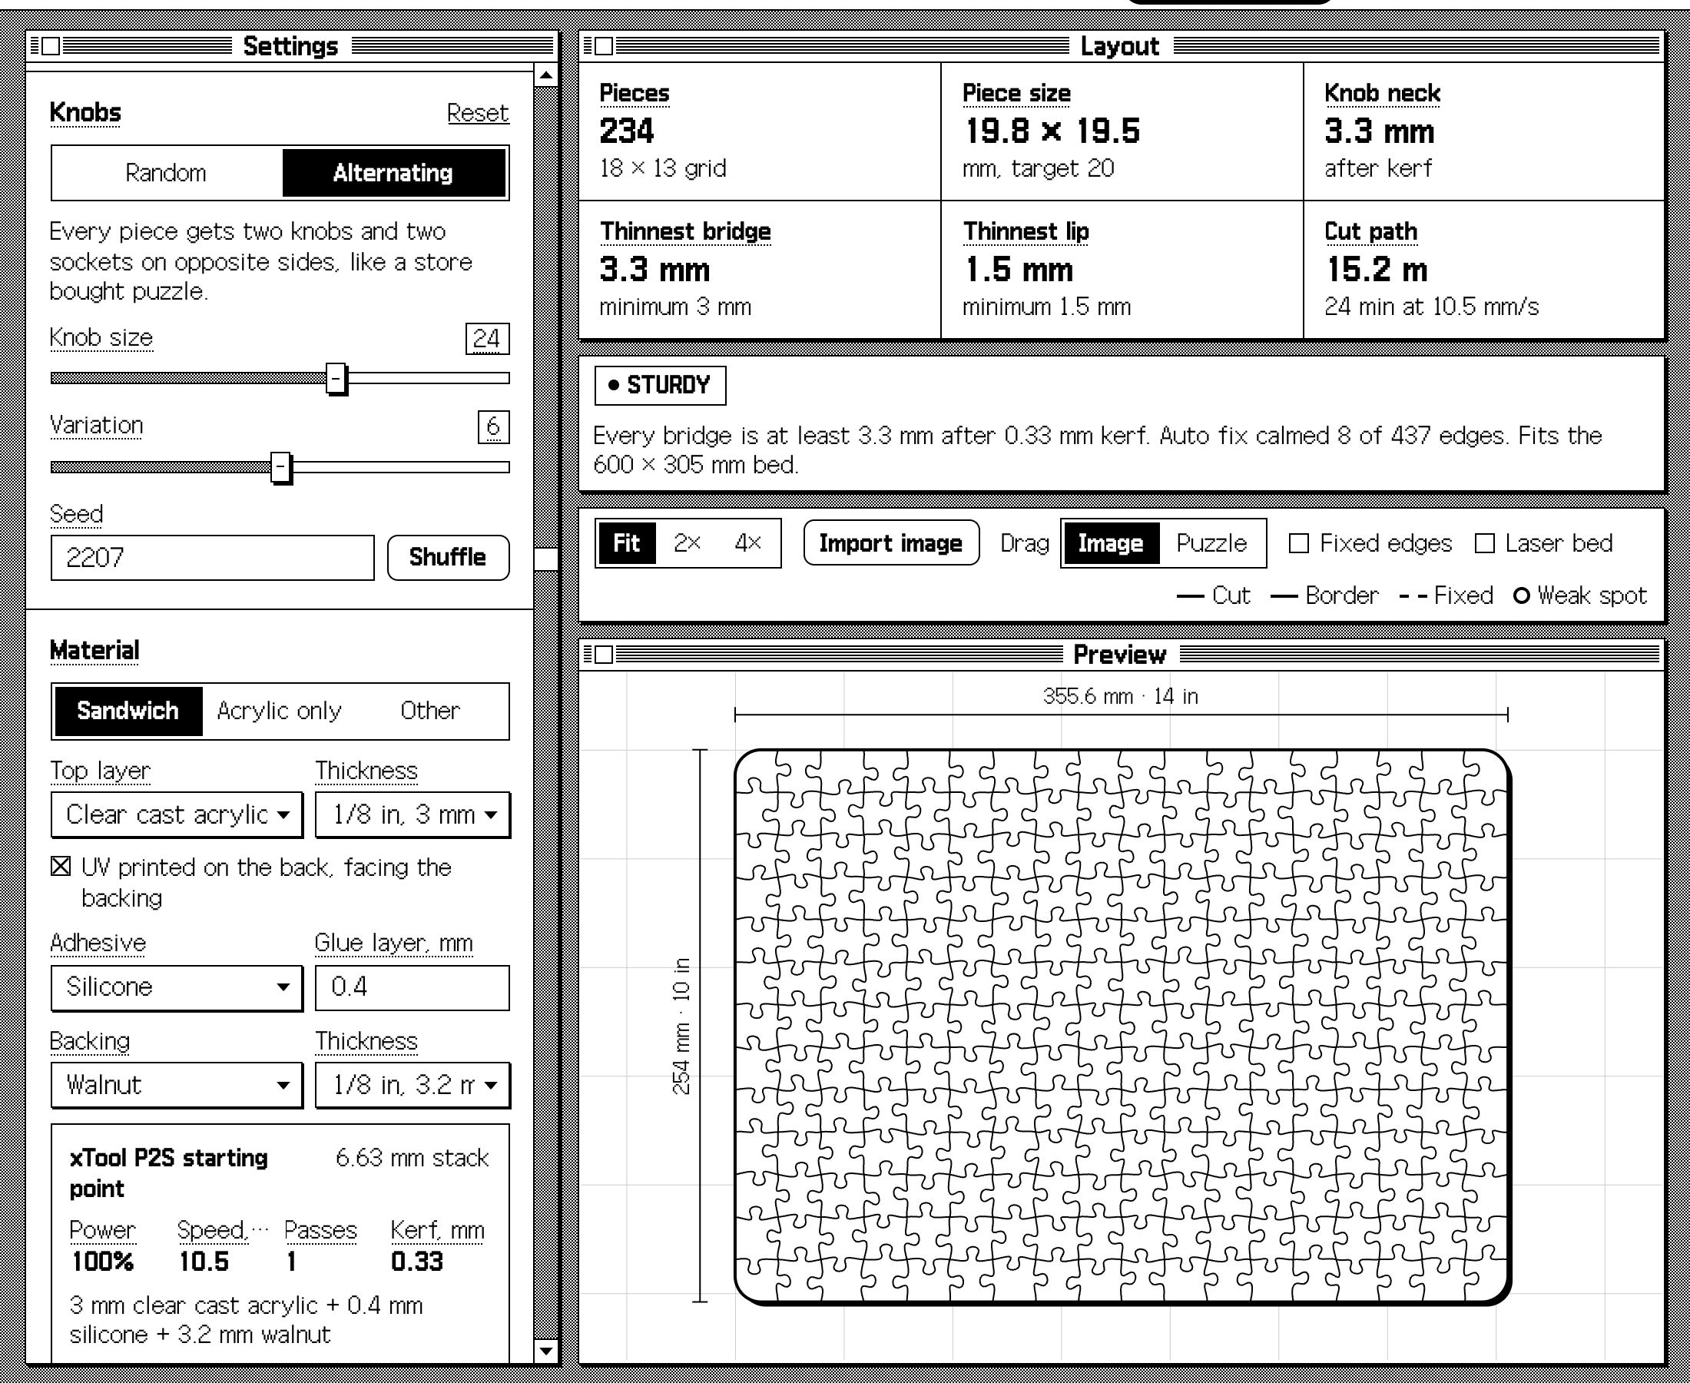This screenshot has height=1383, width=1690.
Task: Click the Pieces value 234
Action: 627,131
